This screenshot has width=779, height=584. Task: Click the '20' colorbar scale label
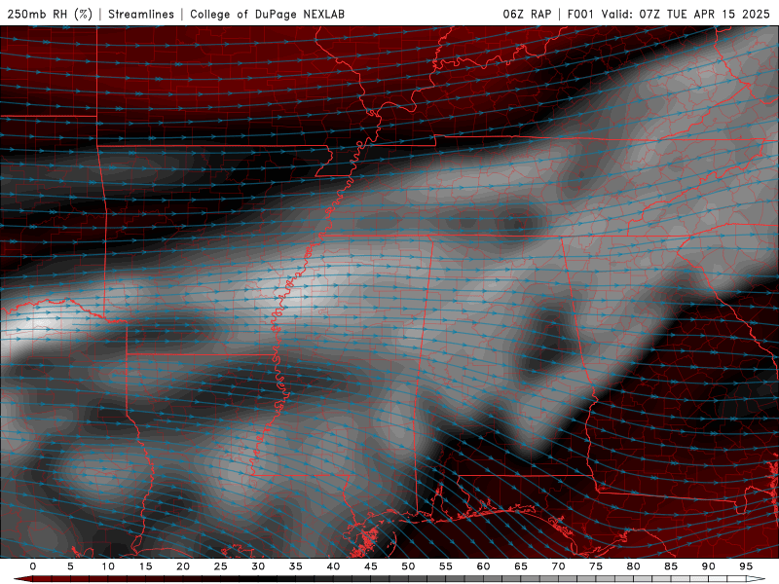tap(183, 566)
